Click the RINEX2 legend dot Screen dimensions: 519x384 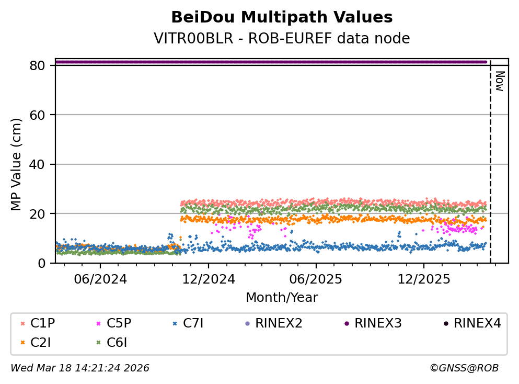(x=246, y=324)
